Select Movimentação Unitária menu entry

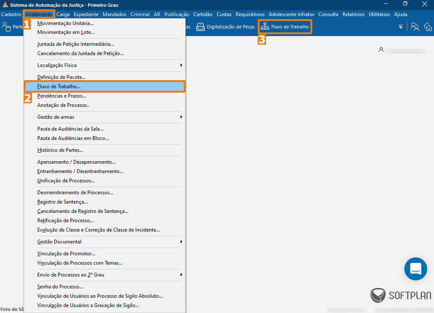click(105, 23)
